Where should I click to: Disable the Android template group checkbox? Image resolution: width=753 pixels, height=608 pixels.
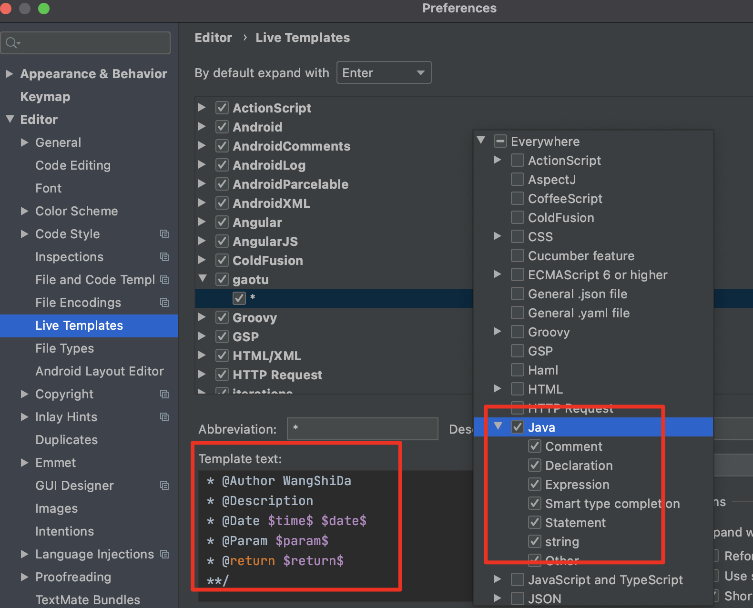[222, 127]
